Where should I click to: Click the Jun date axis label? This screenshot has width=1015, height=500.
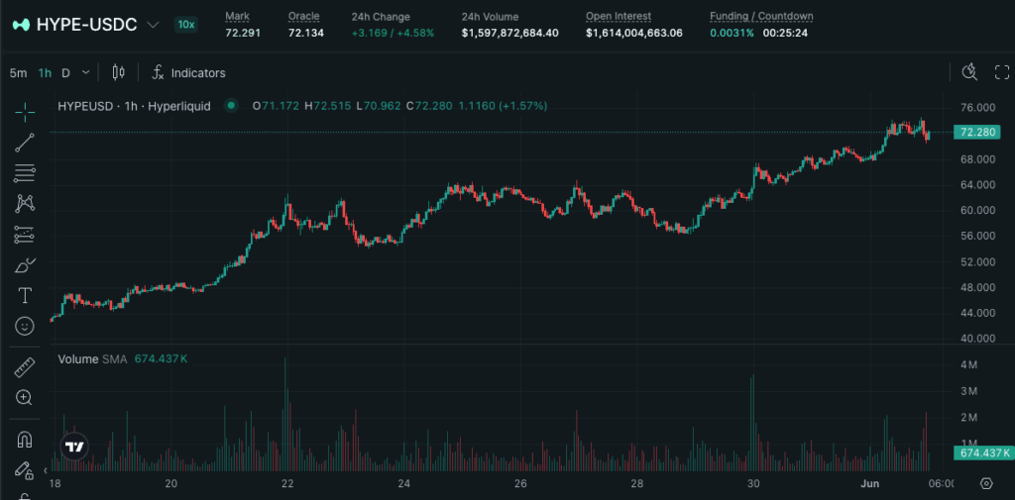(x=868, y=483)
